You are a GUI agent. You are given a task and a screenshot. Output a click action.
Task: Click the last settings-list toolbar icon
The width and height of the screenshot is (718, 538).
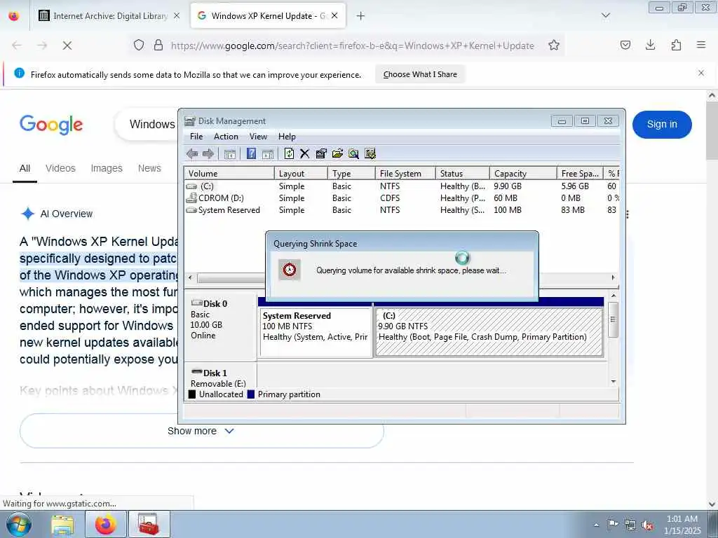point(370,153)
